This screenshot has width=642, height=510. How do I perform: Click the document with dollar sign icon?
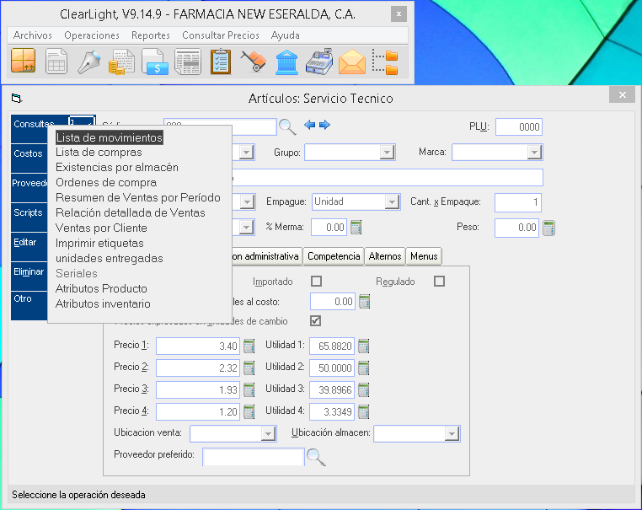155,62
